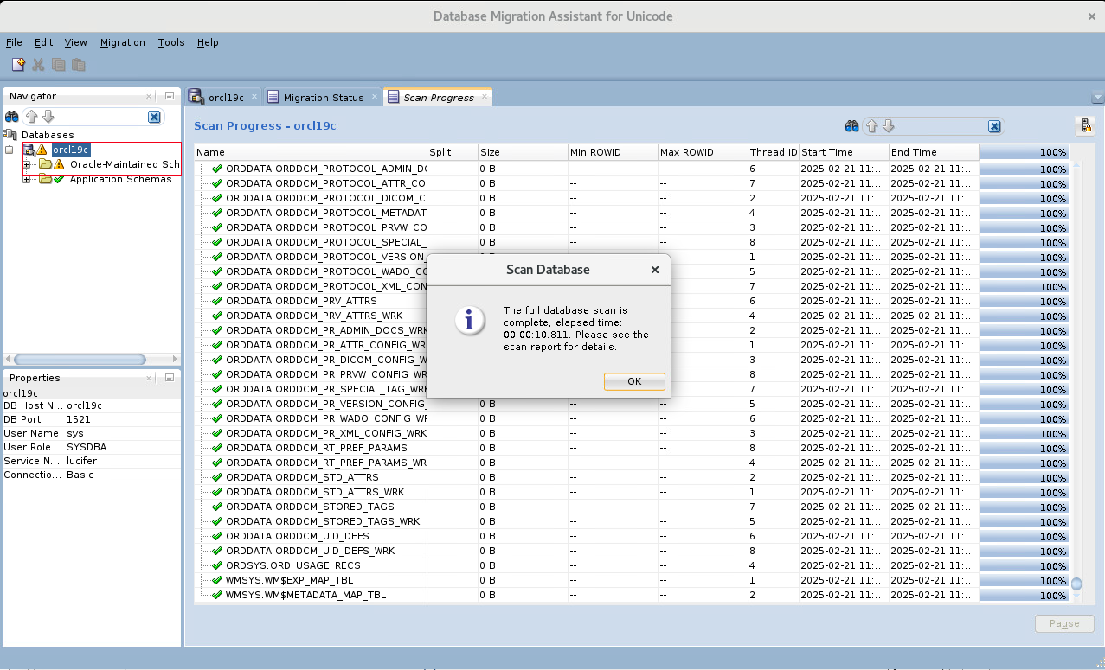Click the 100% progress bar for WMSYS.WM$METADATA_MAP_TBL
Viewport: 1105px width, 670px height.
point(1024,595)
